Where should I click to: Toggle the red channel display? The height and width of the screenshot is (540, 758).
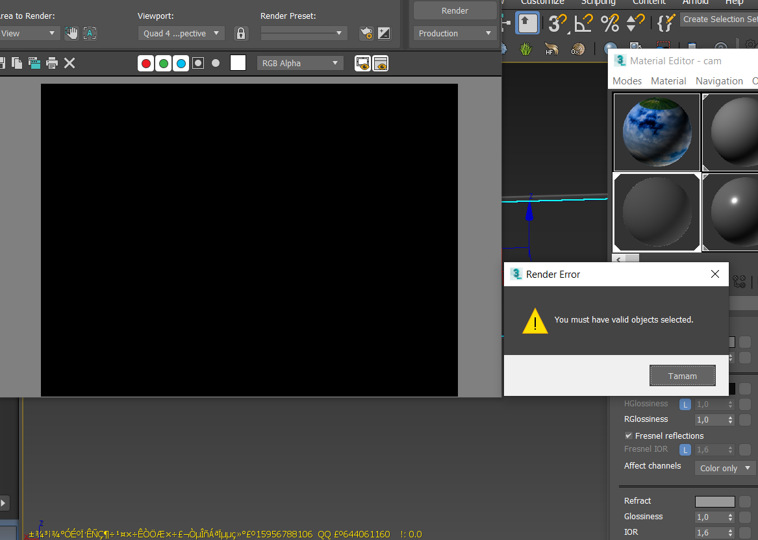[x=146, y=63]
